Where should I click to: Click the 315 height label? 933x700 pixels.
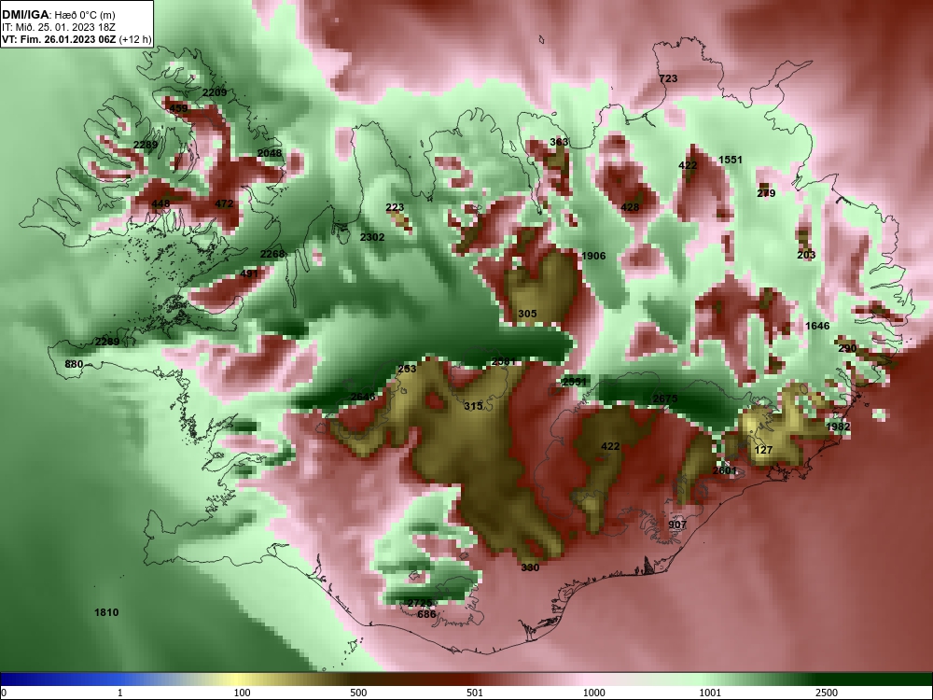473,406
